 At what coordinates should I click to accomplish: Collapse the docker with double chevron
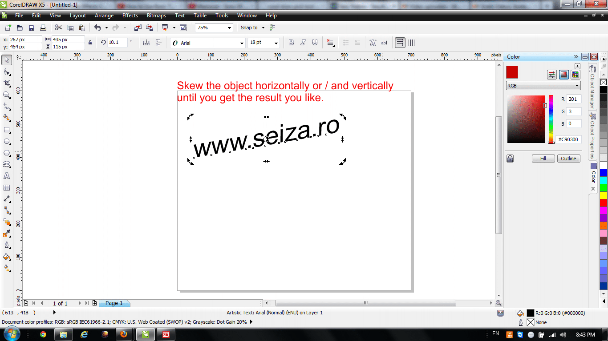576,57
